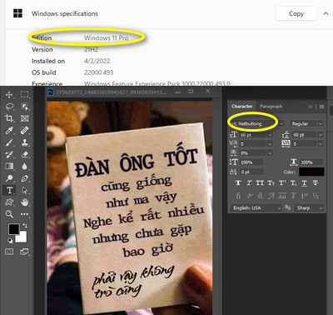Select the Lasso tool
Screen dimensions: 333x315
point(10,107)
